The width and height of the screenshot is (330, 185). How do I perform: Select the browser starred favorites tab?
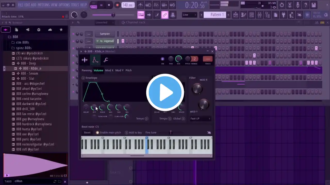pos(61,30)
